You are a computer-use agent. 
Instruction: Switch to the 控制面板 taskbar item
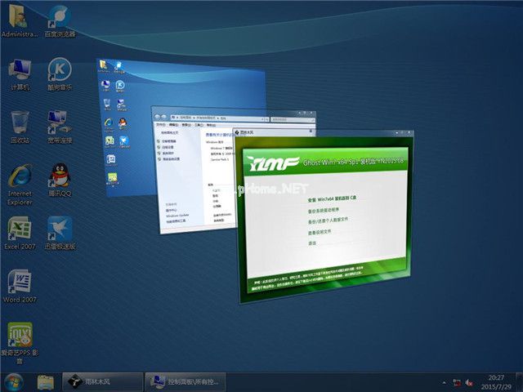(183, 381)
